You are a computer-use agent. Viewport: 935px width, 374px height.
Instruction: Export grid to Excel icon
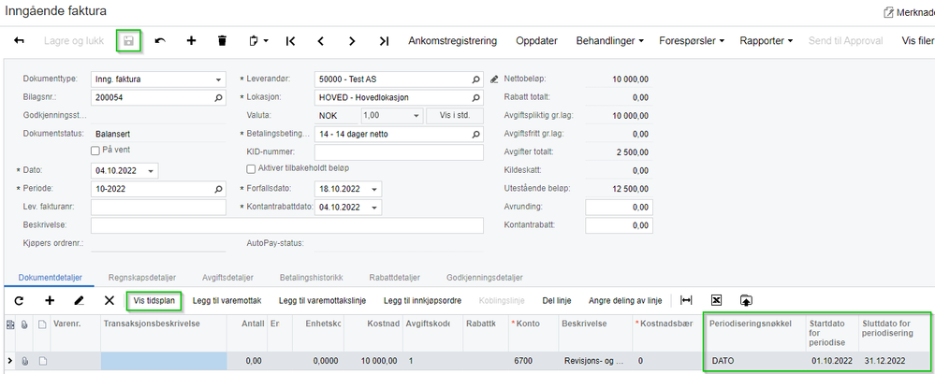(x=717, y=301)
